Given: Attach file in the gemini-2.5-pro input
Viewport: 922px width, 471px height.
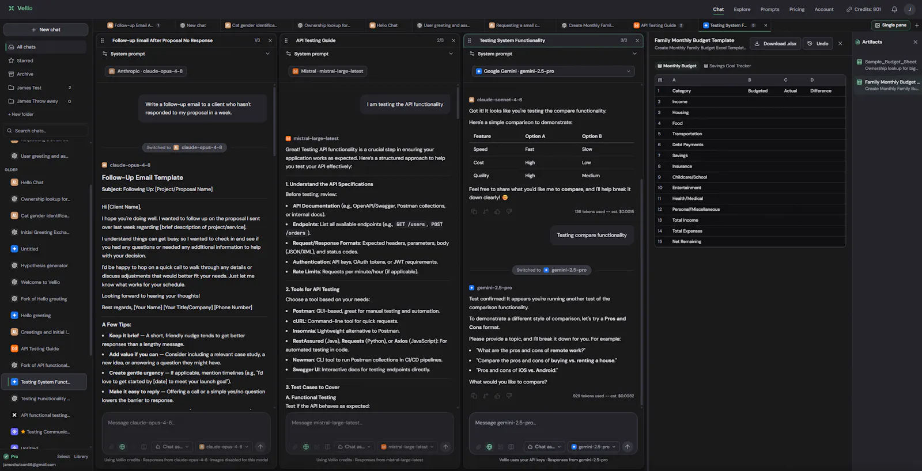Looking at the screenshot, I should (x=478, y=447).
